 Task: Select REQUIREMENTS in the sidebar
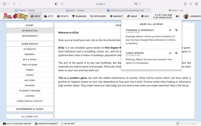(x=30, y=36)
